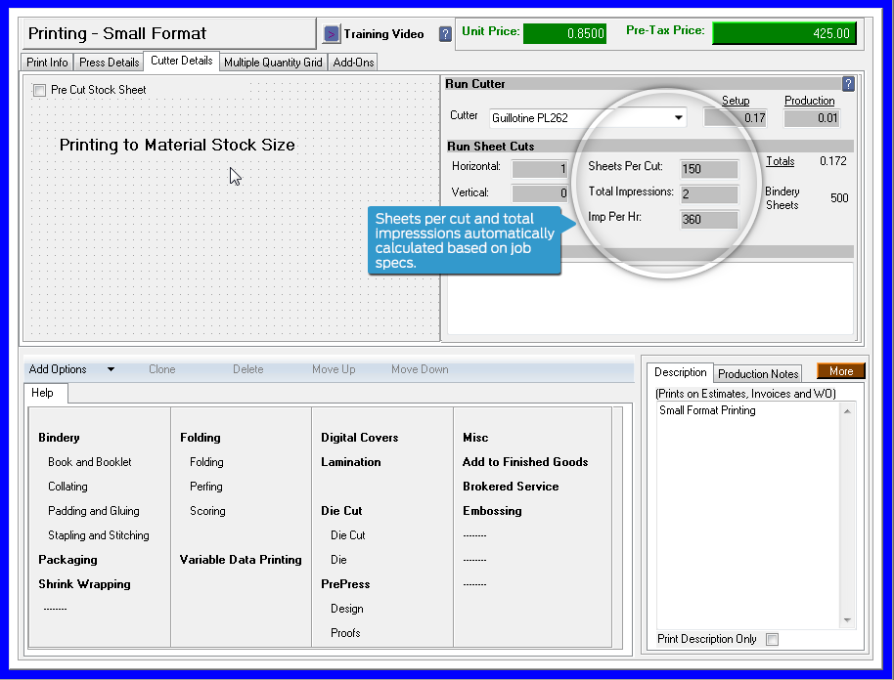Open the Production Notes tab
Screen dimensions: 894x680
(757, 373)
